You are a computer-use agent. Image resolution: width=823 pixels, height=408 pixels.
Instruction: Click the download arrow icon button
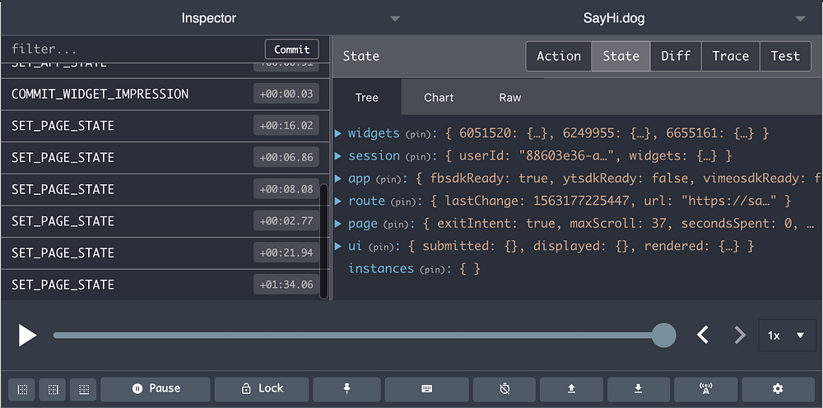click(x=639, y=389)
